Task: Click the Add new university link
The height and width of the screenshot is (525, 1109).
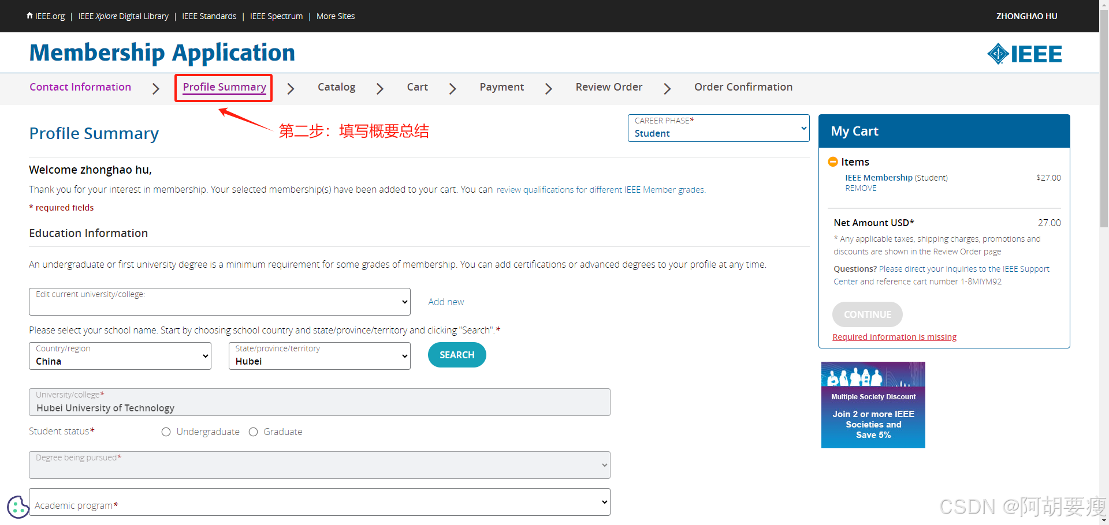Action: 446,302
